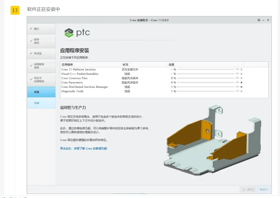
Task: Go to 软件协议 step in sidebar
Action: click(41, 41)
